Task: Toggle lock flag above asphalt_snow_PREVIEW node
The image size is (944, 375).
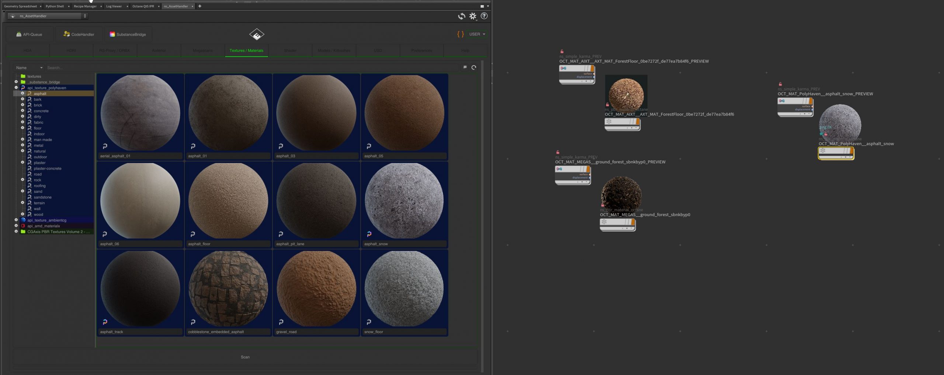Action: click(x=780, y=84)
